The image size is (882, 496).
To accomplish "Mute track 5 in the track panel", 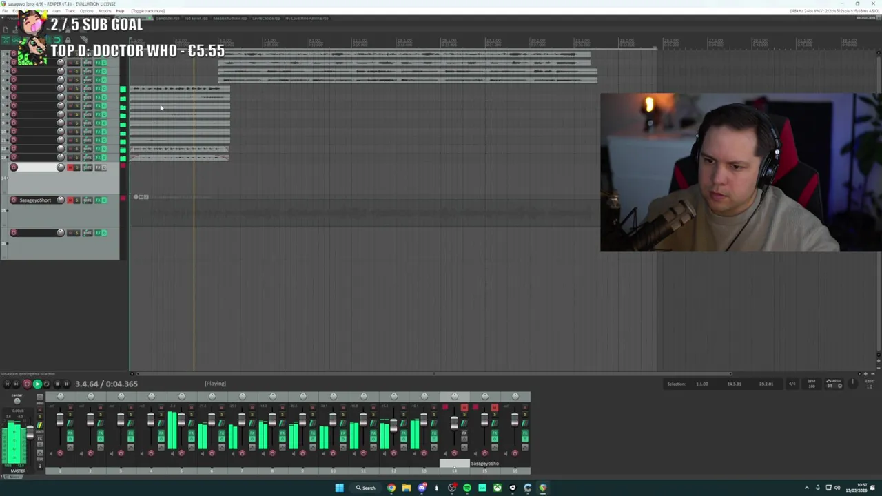I will [x=70, y=88].
